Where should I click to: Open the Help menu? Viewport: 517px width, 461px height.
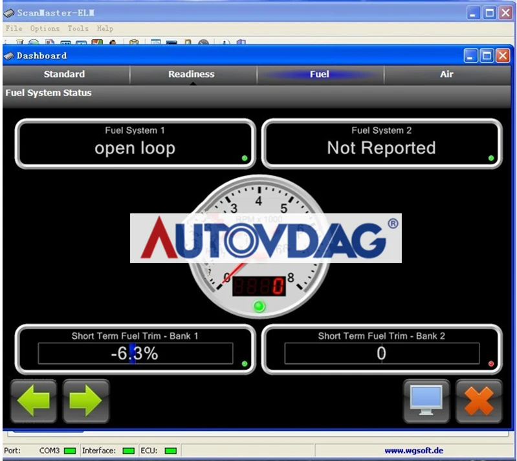click(x=105, y=28)
